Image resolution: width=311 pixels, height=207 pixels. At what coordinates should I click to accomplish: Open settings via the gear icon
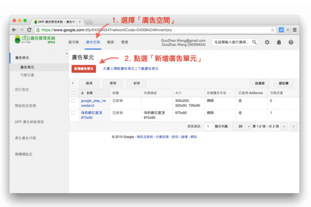(267, 42)
